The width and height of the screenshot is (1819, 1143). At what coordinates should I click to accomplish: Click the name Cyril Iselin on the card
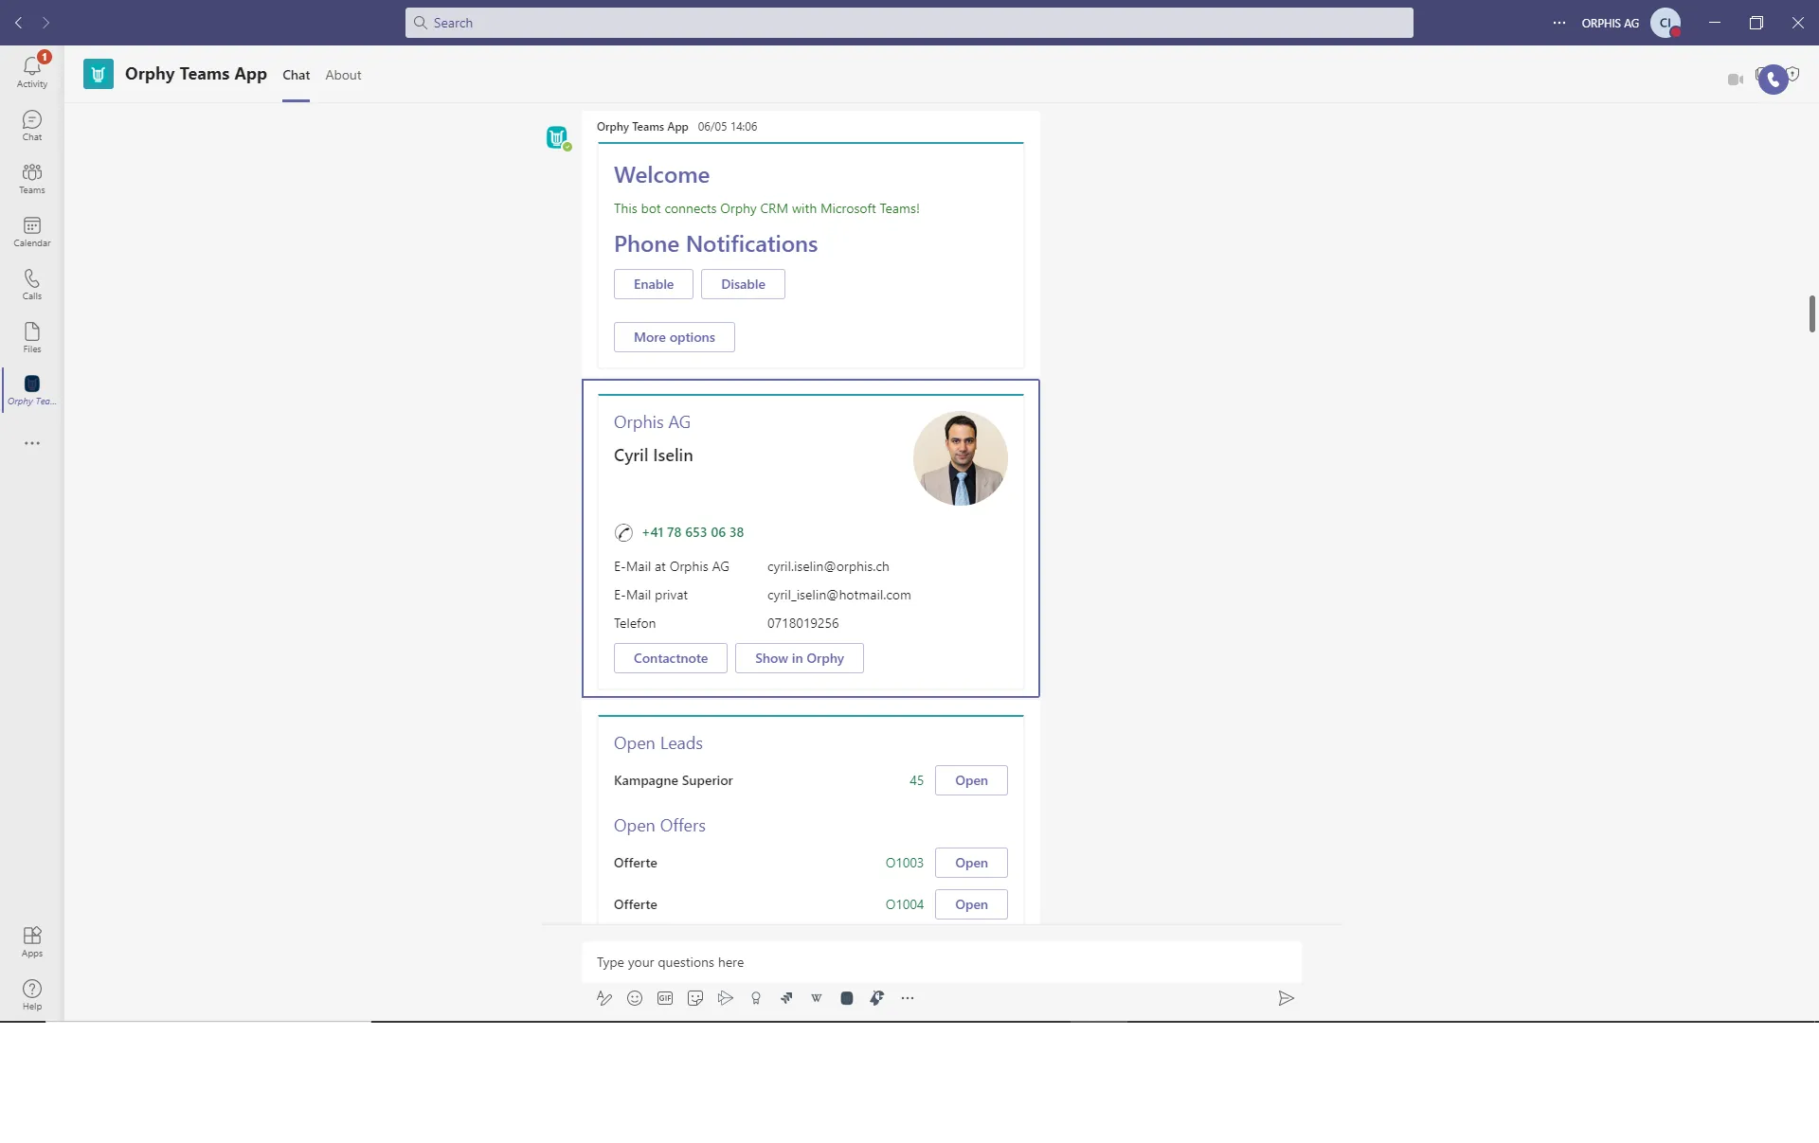click(x=654, y=455)
